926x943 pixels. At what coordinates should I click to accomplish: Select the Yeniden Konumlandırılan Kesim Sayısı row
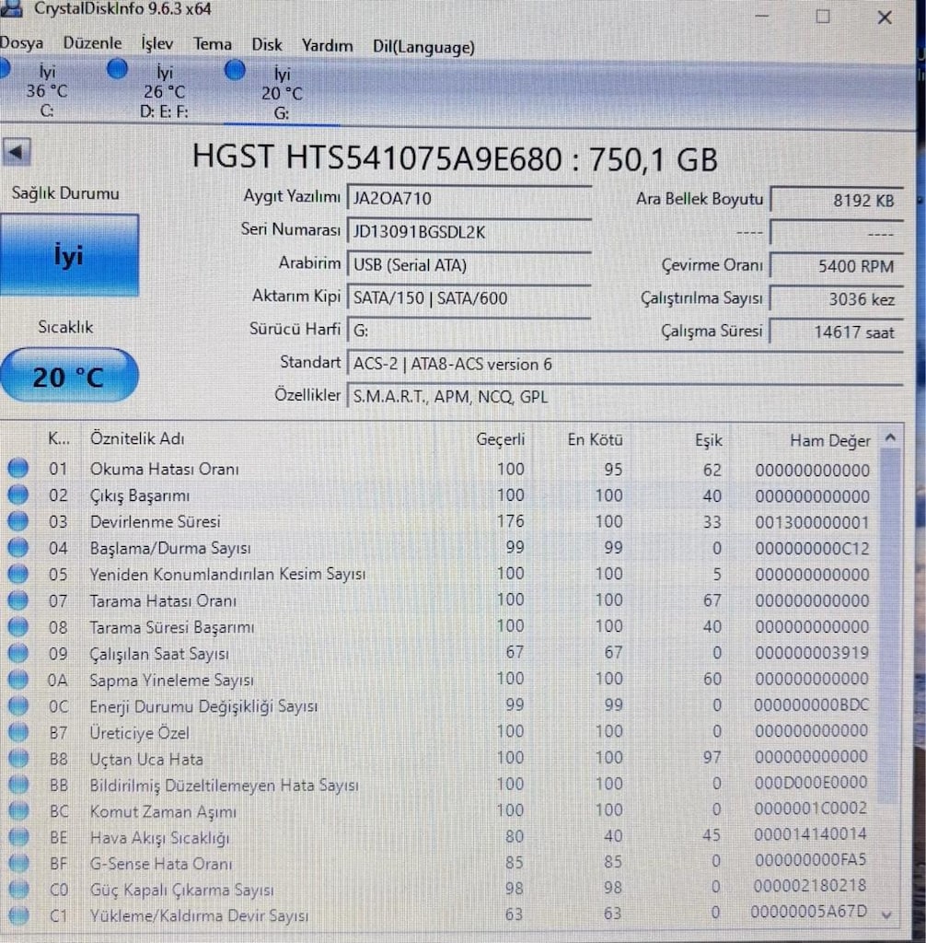tap(439, 575)
